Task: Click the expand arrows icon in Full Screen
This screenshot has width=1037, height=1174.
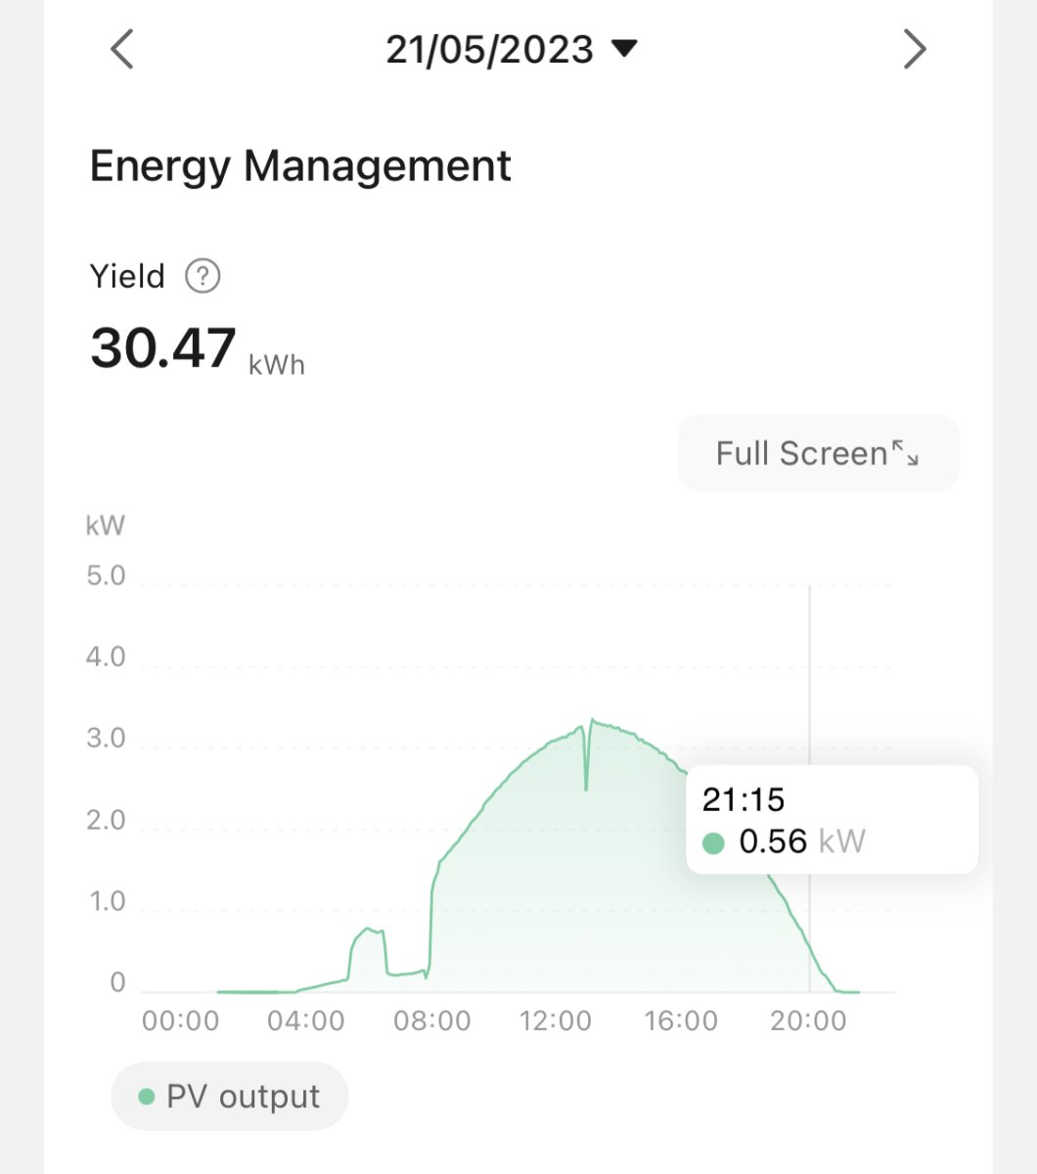Action: point(905,453)
